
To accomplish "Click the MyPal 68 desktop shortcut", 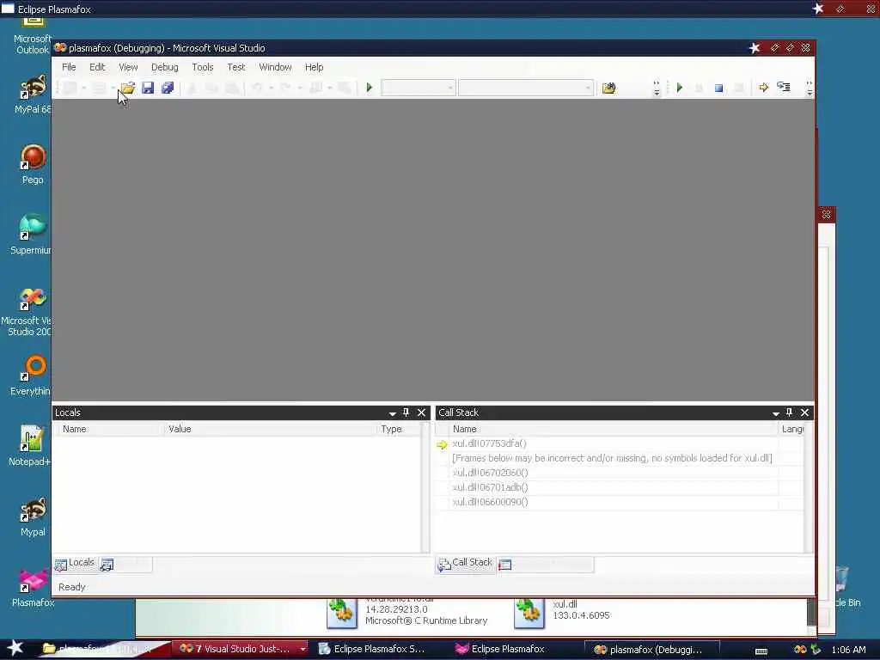I will [33, 95].
